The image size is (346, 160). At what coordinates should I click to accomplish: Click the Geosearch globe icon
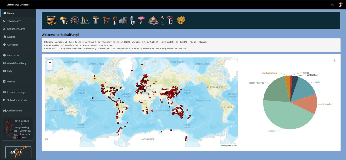tap(5, 45)
